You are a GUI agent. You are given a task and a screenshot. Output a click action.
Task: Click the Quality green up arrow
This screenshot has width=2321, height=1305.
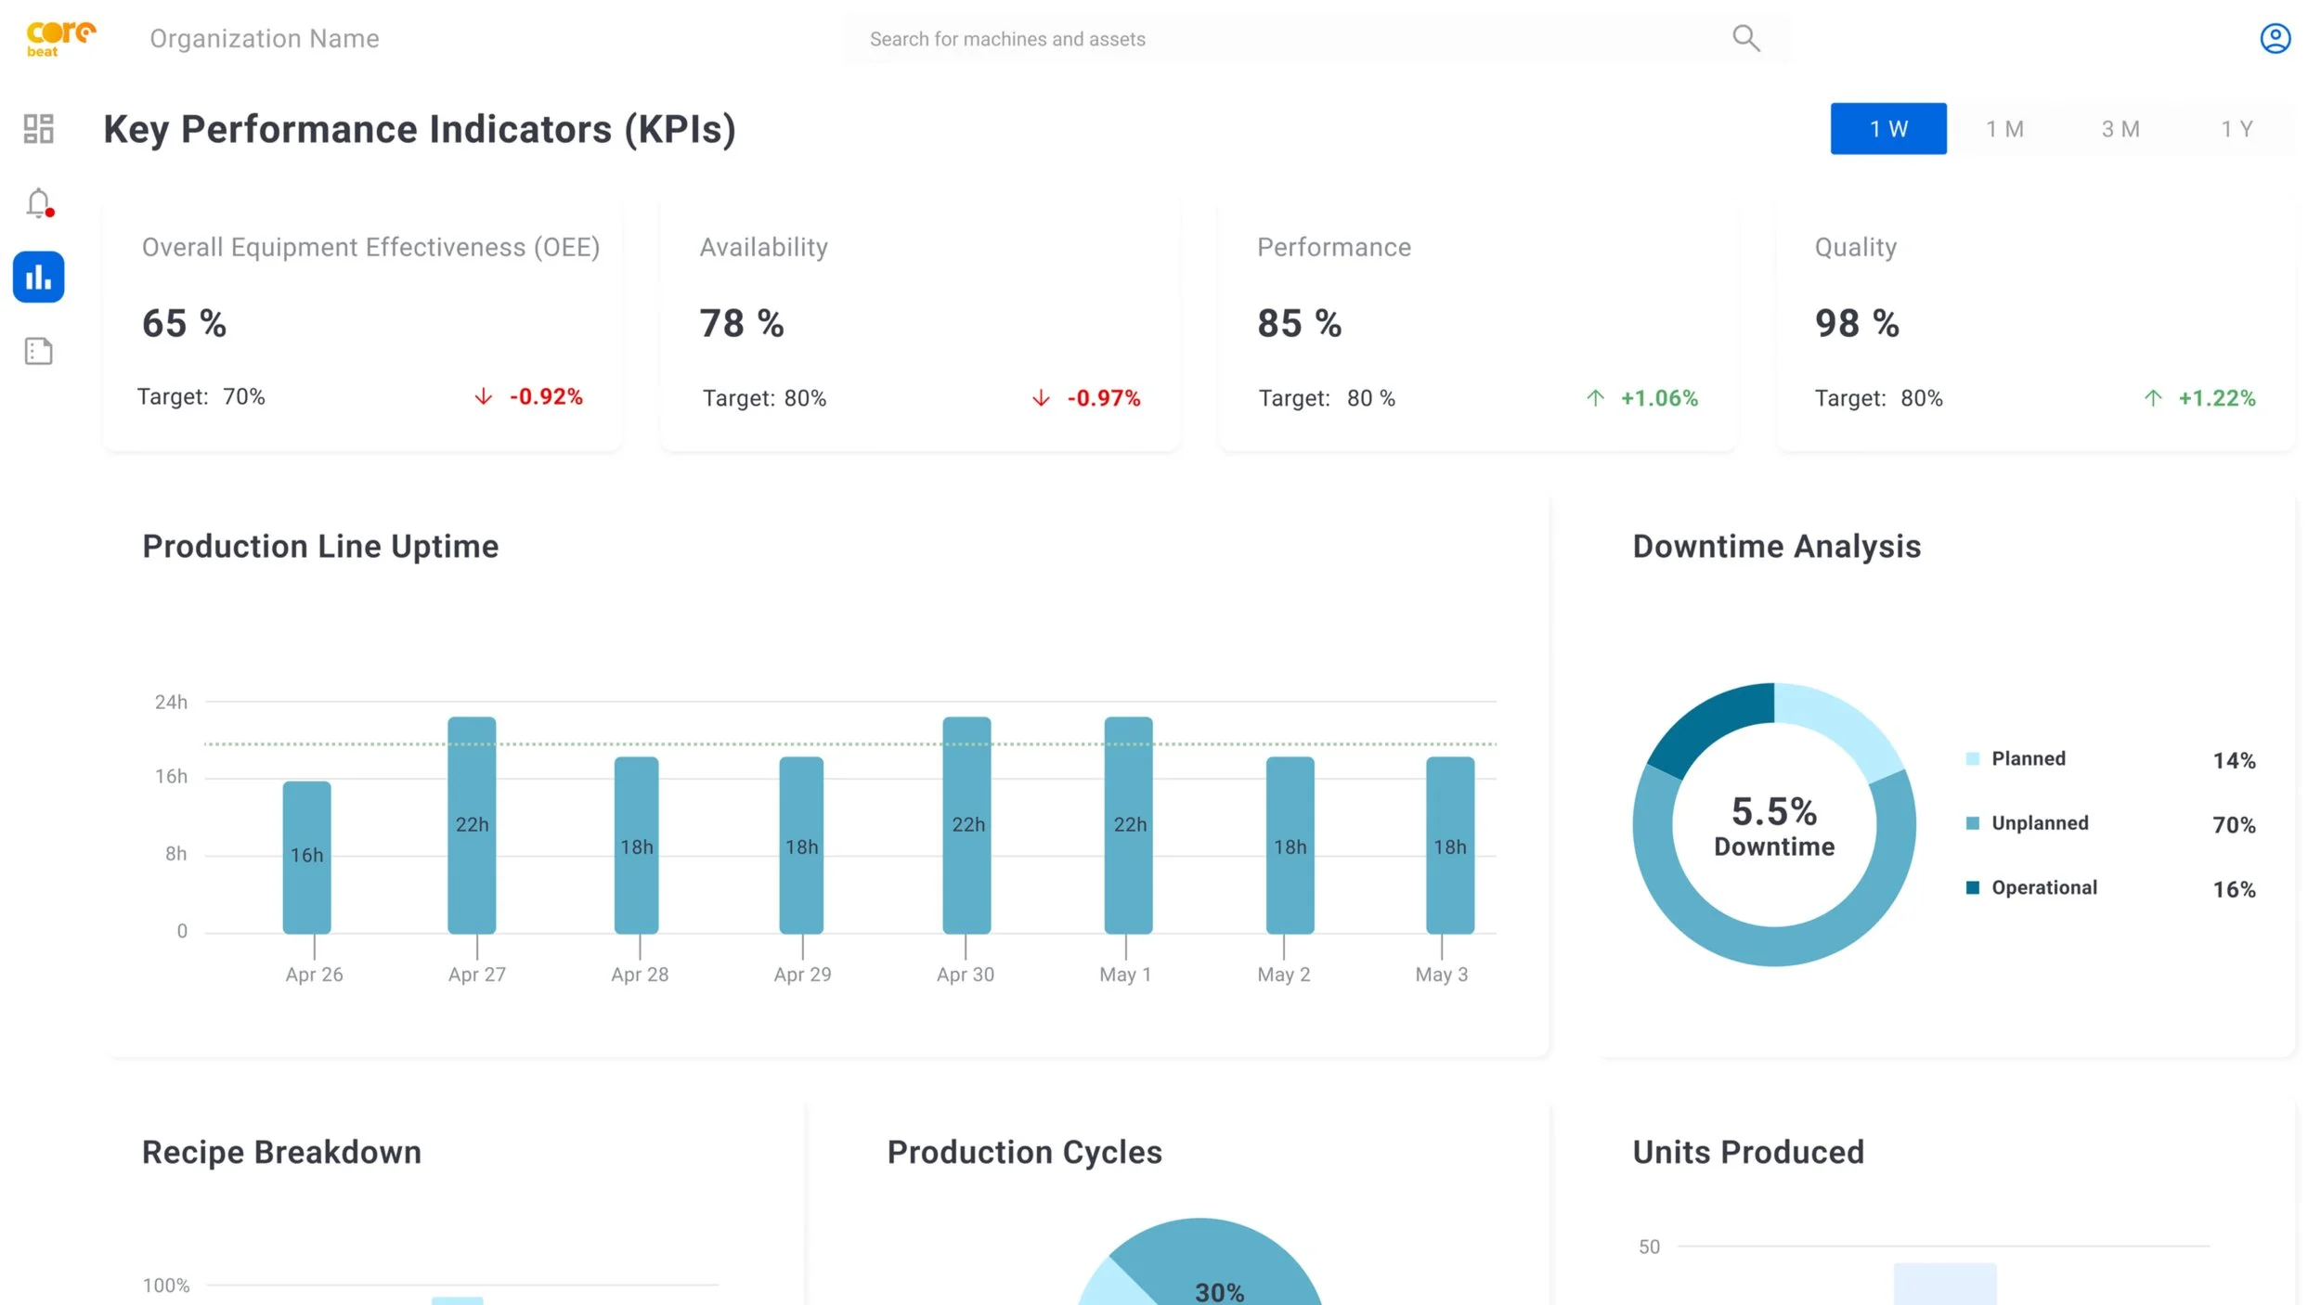[x=2153, y=398]
